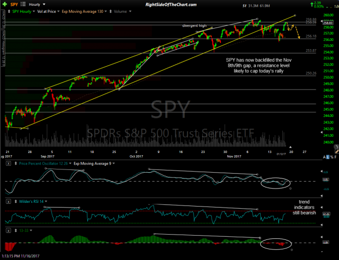Click the Nov 2017 date axis label
339x260 pixels.
[x=234, y=156]
